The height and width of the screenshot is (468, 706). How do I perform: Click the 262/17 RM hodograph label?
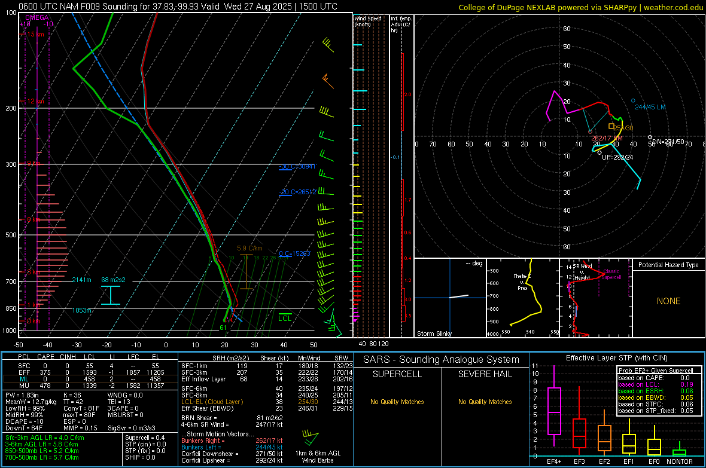click(x=607, y=138)
